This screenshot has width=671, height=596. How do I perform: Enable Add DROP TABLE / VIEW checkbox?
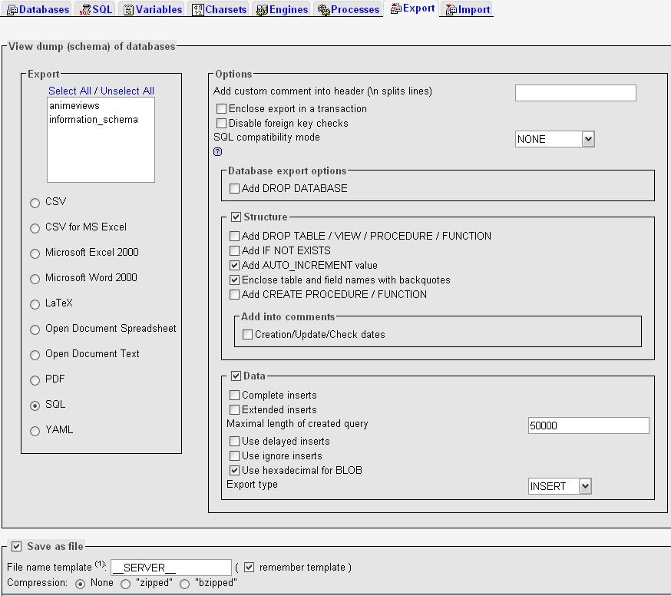[234, 236]
